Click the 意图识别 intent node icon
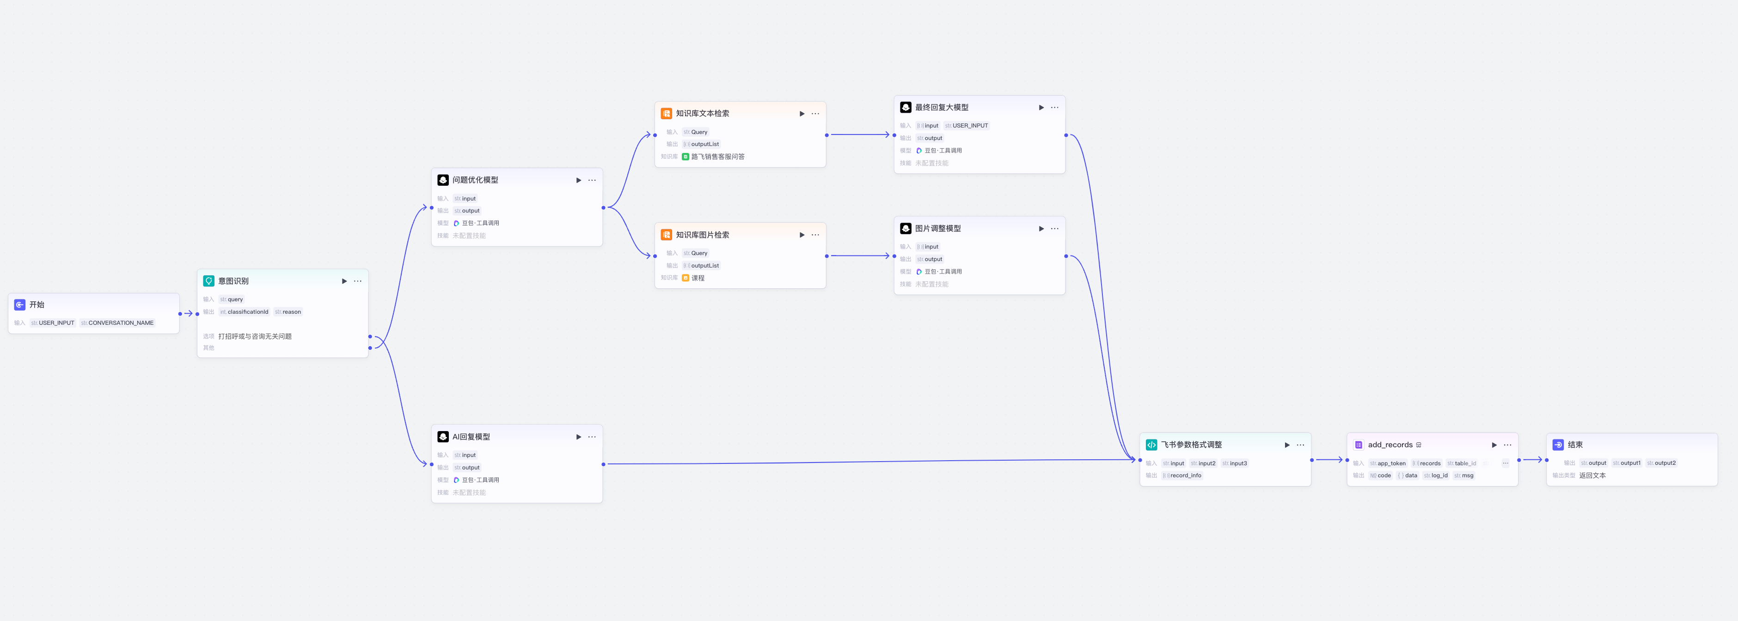The height and width of the screenshot is (621, 1738). [208, 281]
